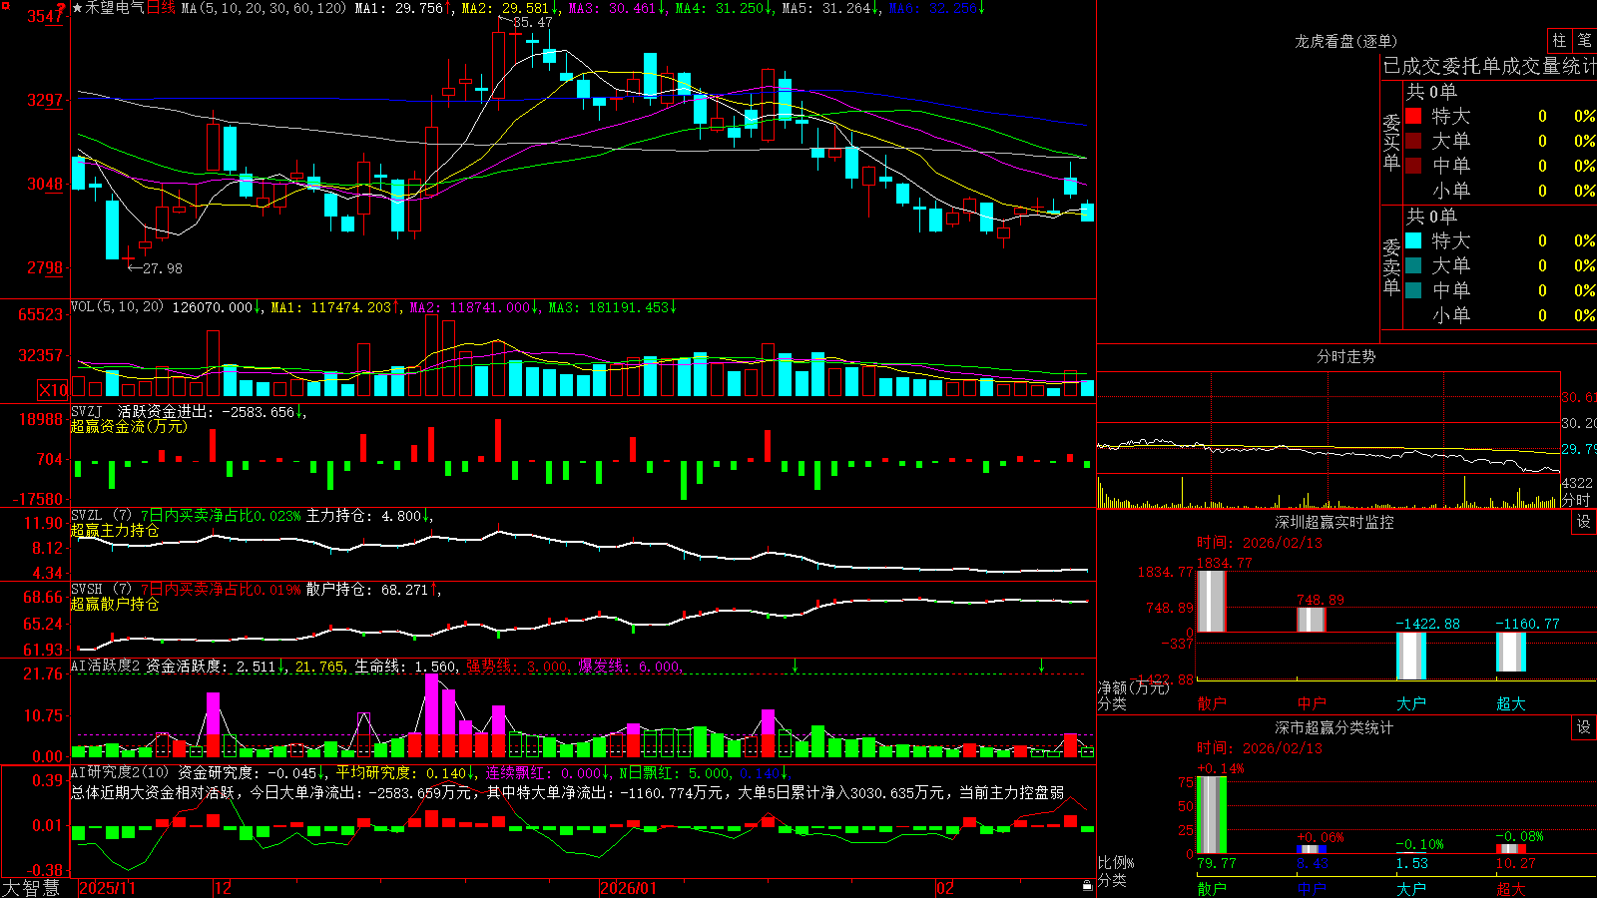This screenshot has width=1597, height=898.
Task: Click 3547 price axis label
Action: click(x=43, y=16)
